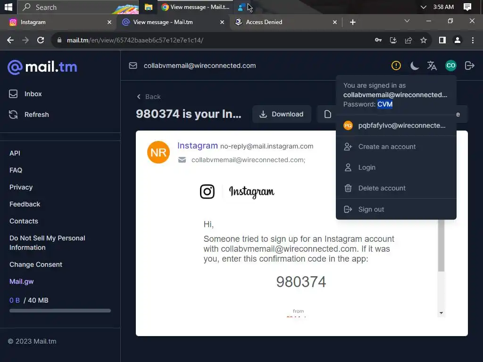Toggle the Chrome side panel
The width and height of the screenshot is (483, 362).
442,40
